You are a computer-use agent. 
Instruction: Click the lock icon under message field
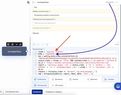click(47, 44)
